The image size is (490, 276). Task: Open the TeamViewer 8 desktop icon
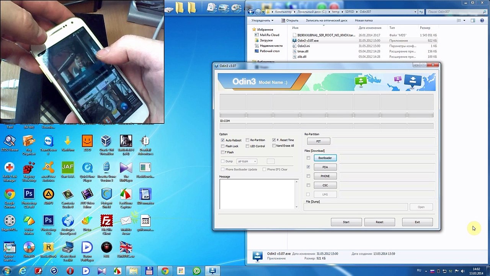pos(48,145)
